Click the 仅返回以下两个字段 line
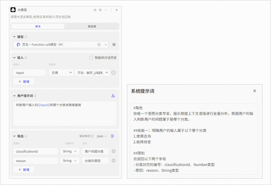 tap(150, 159)
